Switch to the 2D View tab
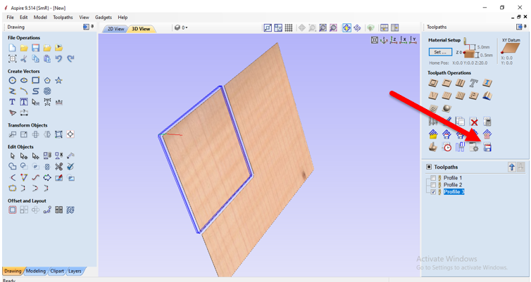Image resolution: width=531 pixels, height=282 pixels. (x=115, y=29)
